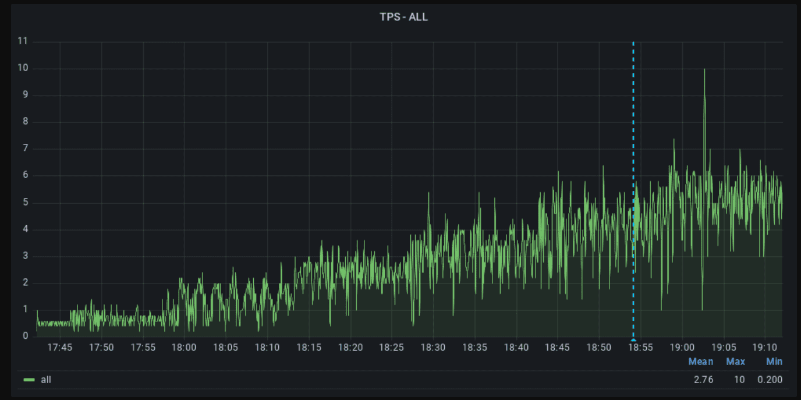Click the 18:30 time axis label
801x400 pixels.
(x=433, y=348)
